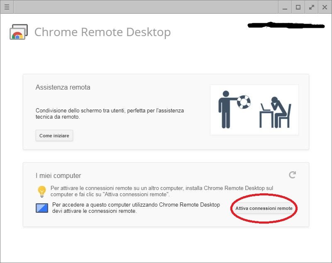The width and height of the screenshot is (332, 263).
Task: Toggle fullscreen with the diagonal arrows icon
Action: [x=312, y=7]
